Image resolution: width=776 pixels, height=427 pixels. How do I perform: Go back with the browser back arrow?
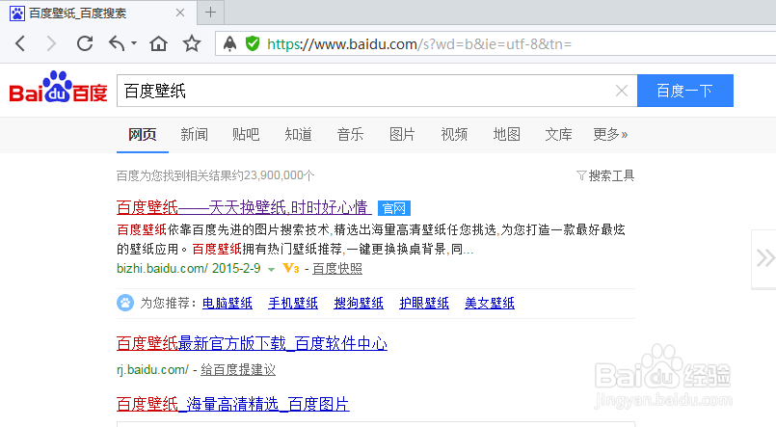point(20,44)
